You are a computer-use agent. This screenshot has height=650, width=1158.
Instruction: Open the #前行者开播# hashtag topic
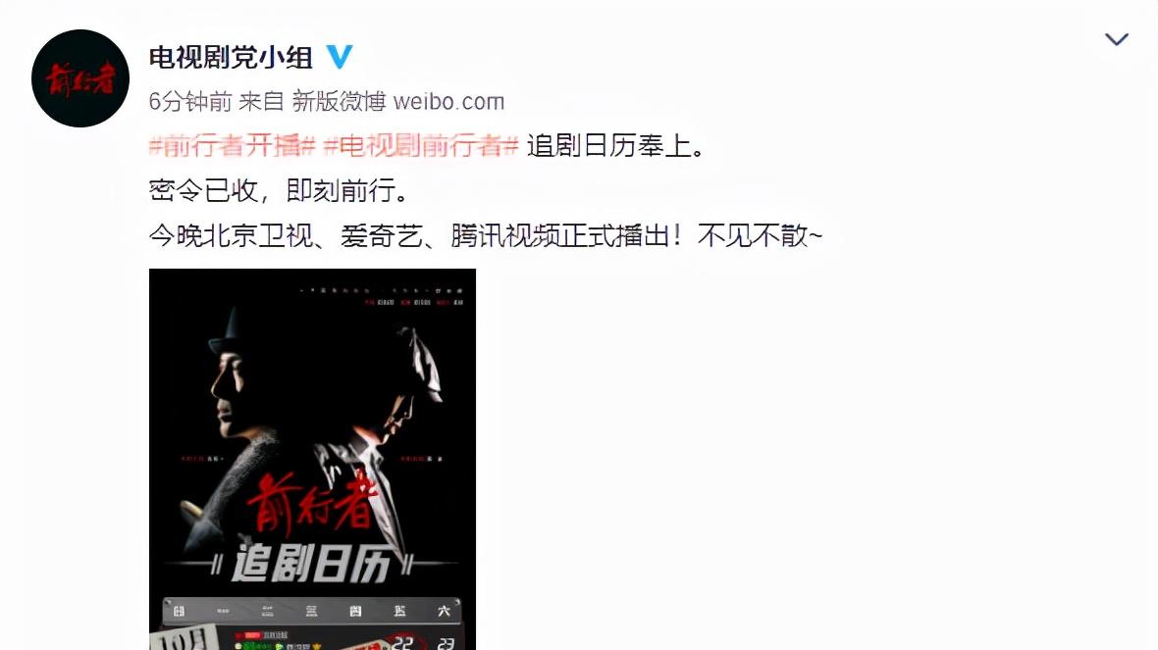pos(233,146)
